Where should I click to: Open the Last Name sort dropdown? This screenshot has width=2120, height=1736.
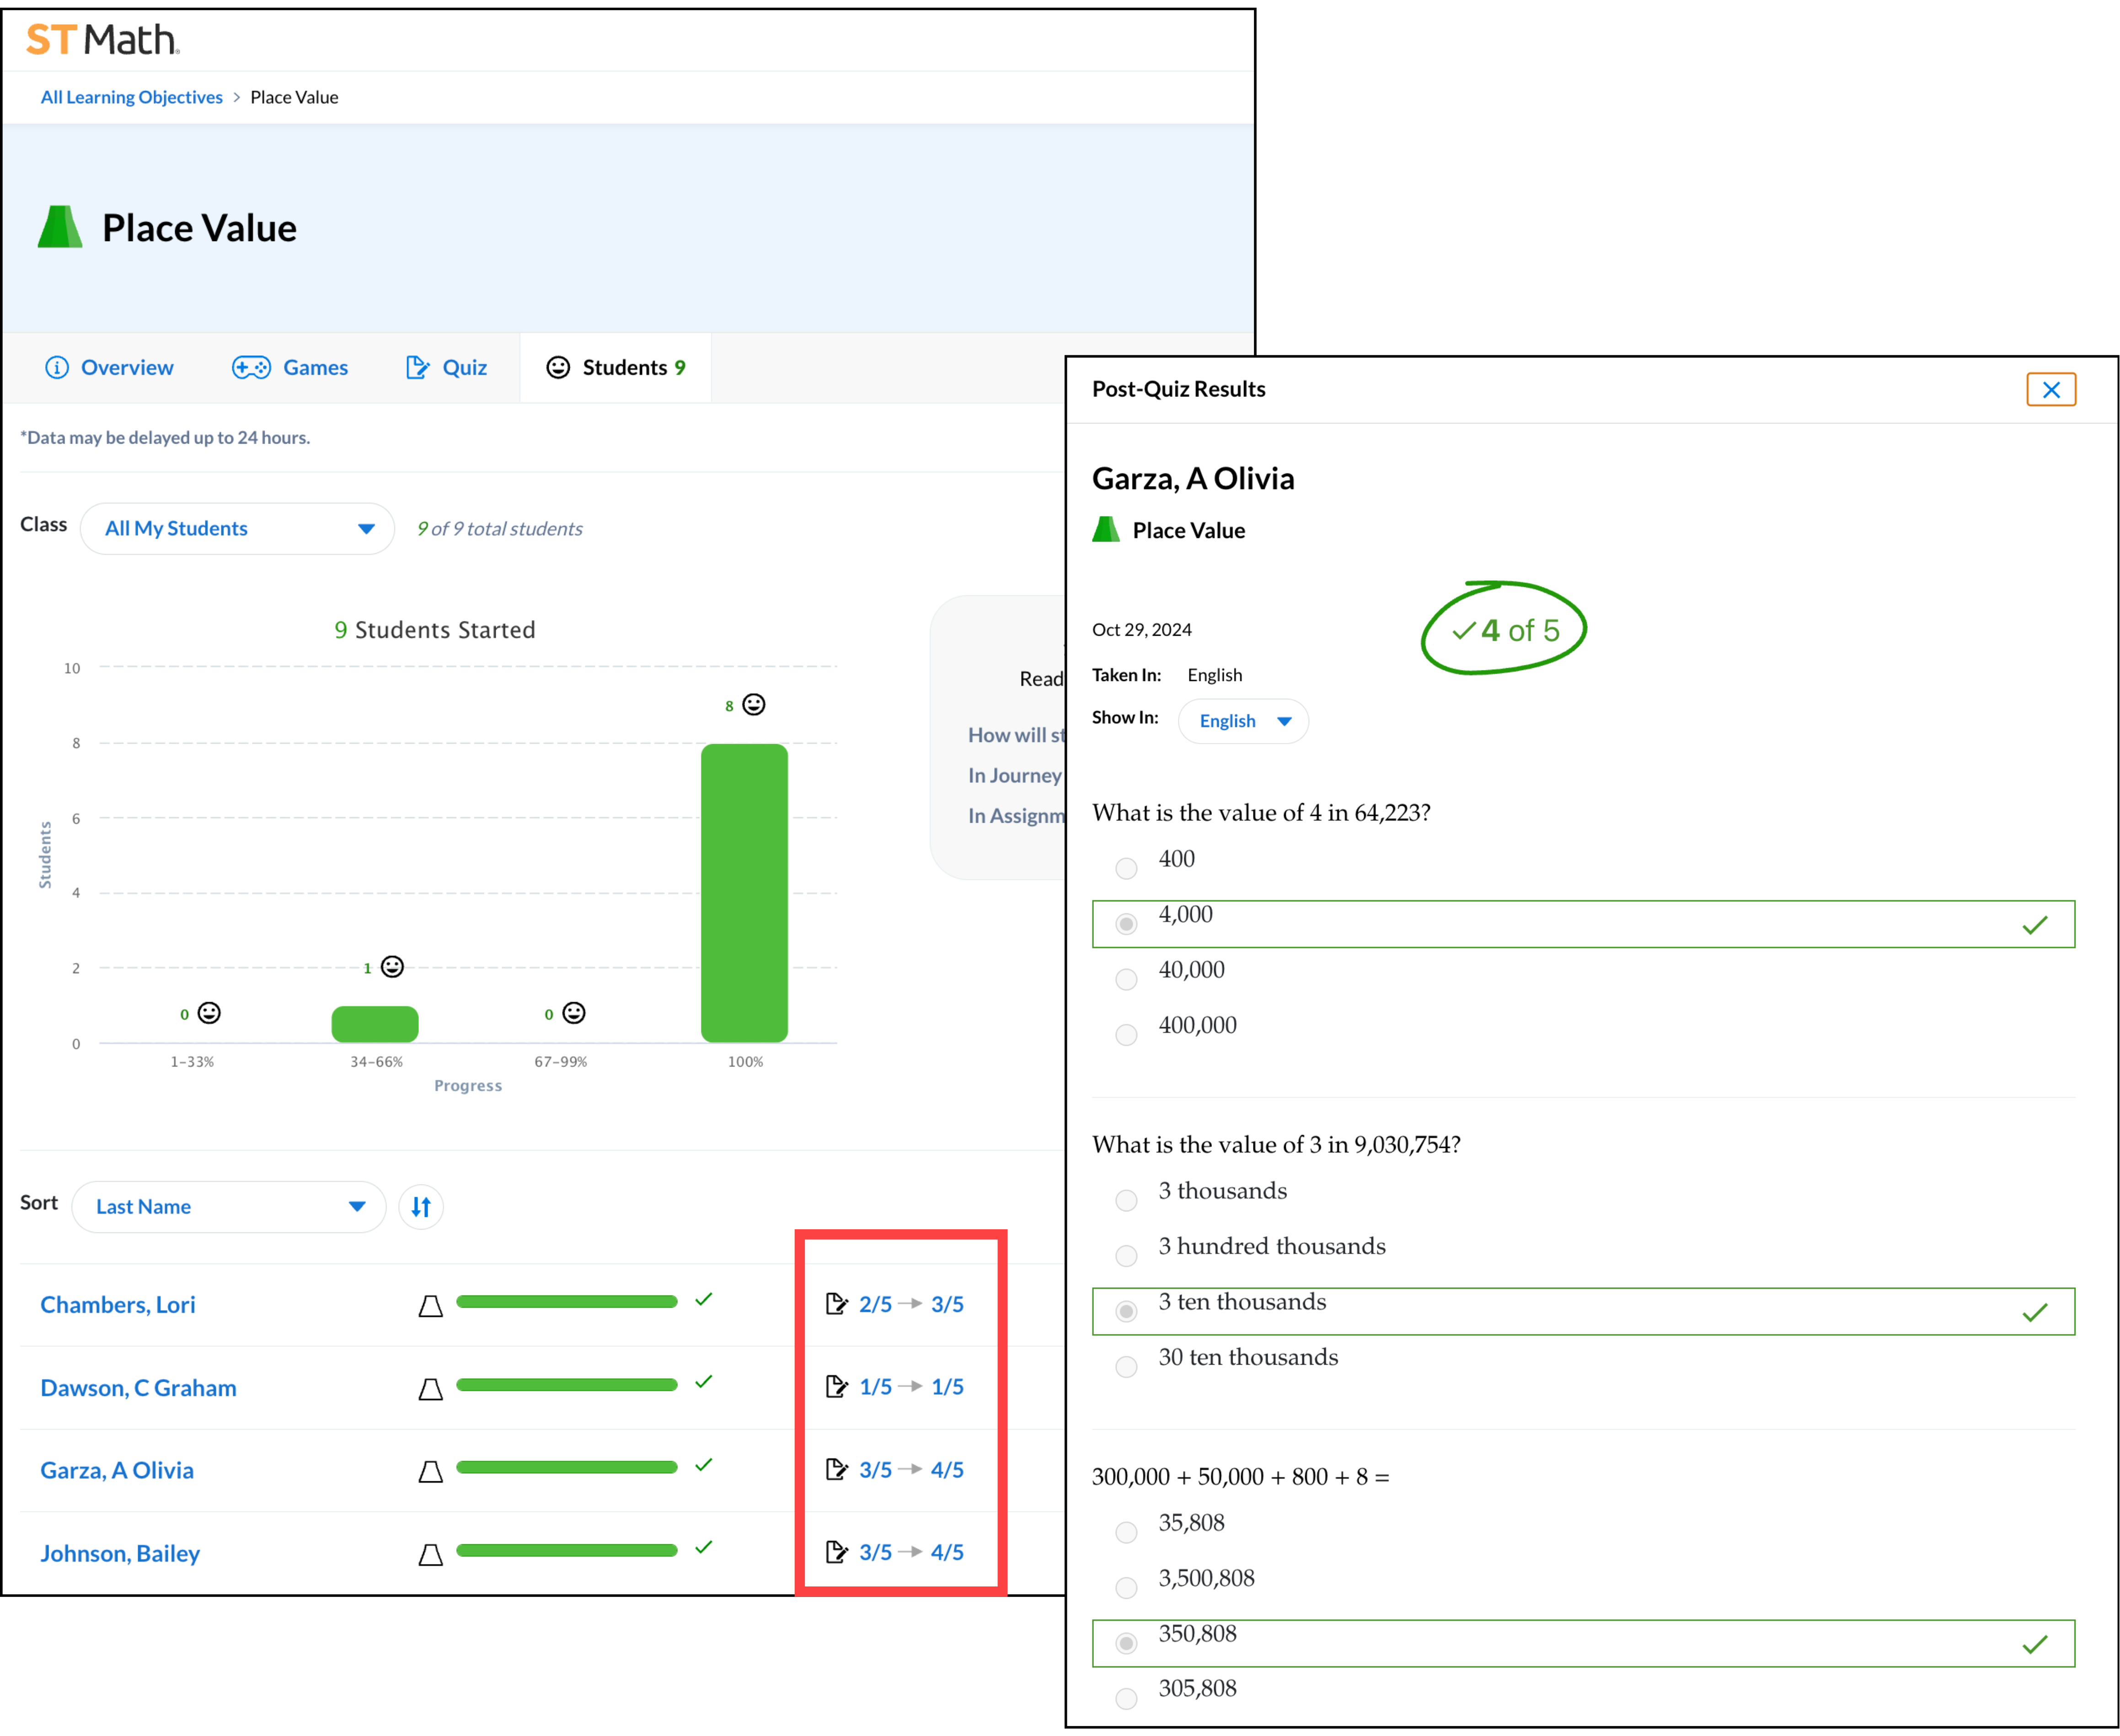(229, 1206)
